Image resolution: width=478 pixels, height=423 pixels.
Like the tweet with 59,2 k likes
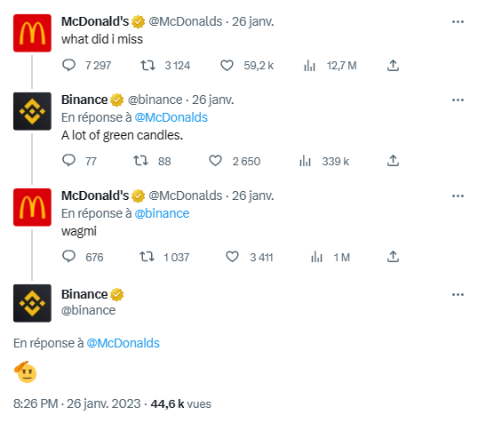(227, 65)
